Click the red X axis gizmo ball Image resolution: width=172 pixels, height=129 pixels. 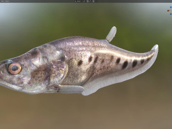pyautogui.click(x=168, y=11)
